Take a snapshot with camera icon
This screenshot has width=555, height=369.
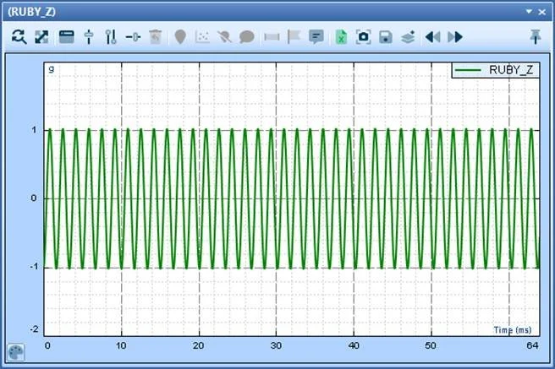click(363, 36)
